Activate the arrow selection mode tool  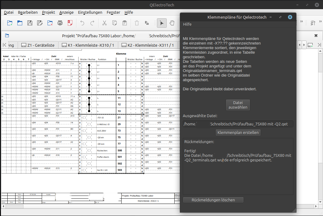(162, 23)
